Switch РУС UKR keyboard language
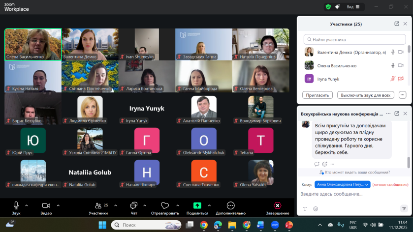Image resolution: width=413 pixels, height=232 pixels. tap(353, 225)
